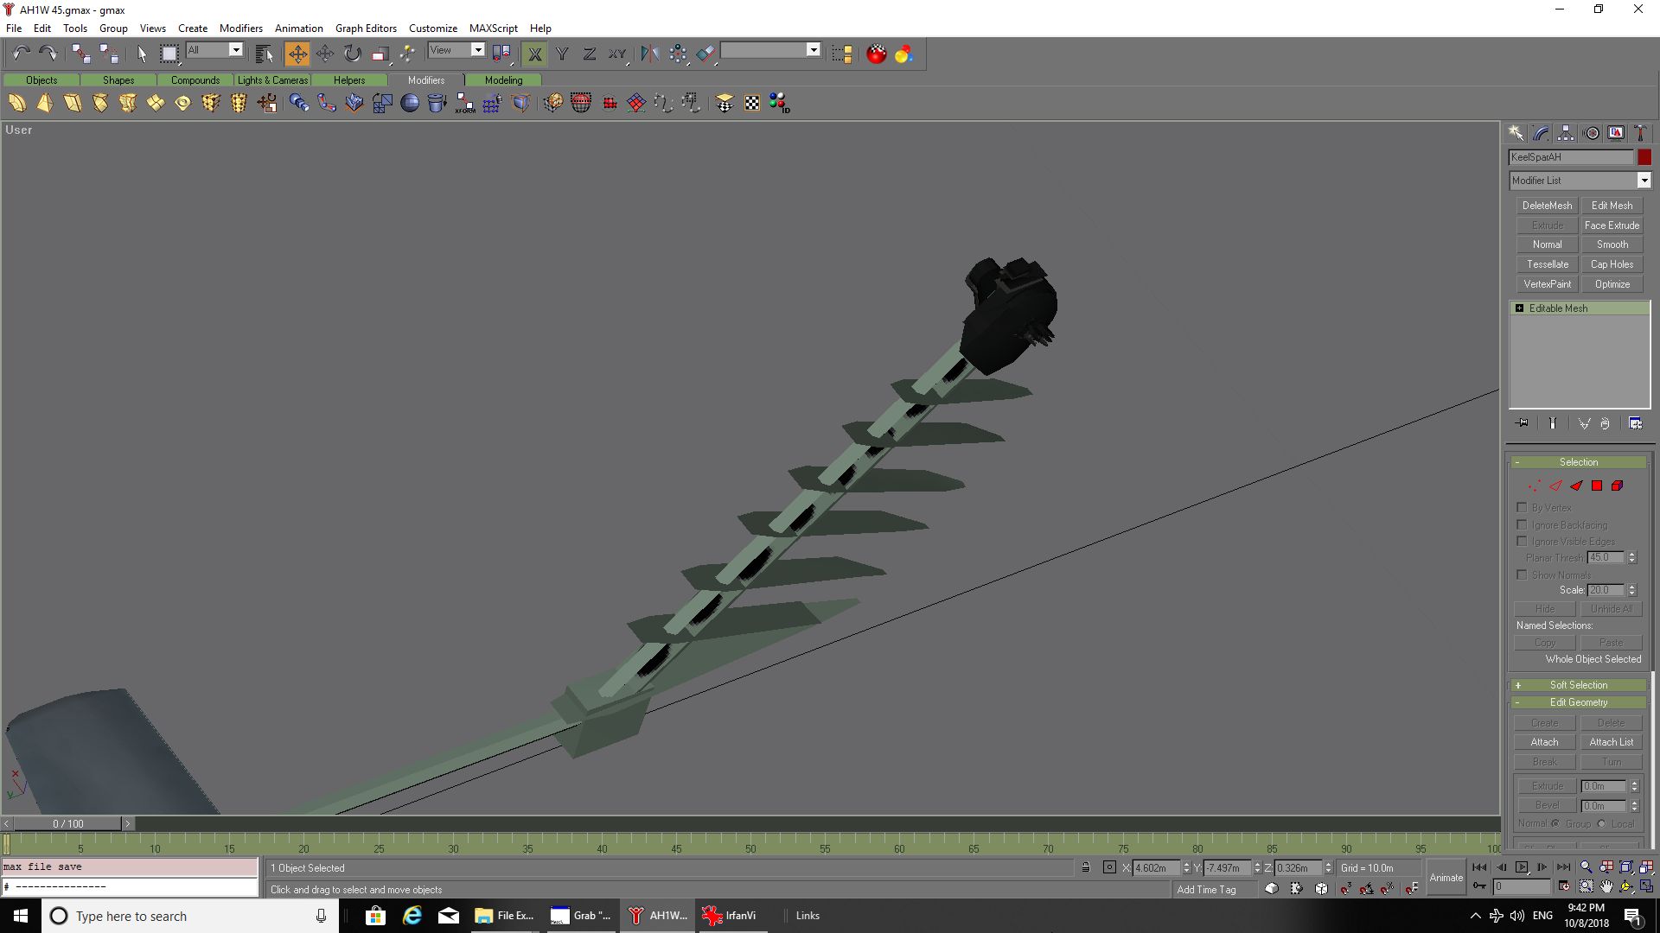Click the Undo arrow icon
Viewport: 1660px width, 933px height.
click(x=22, y=54)
